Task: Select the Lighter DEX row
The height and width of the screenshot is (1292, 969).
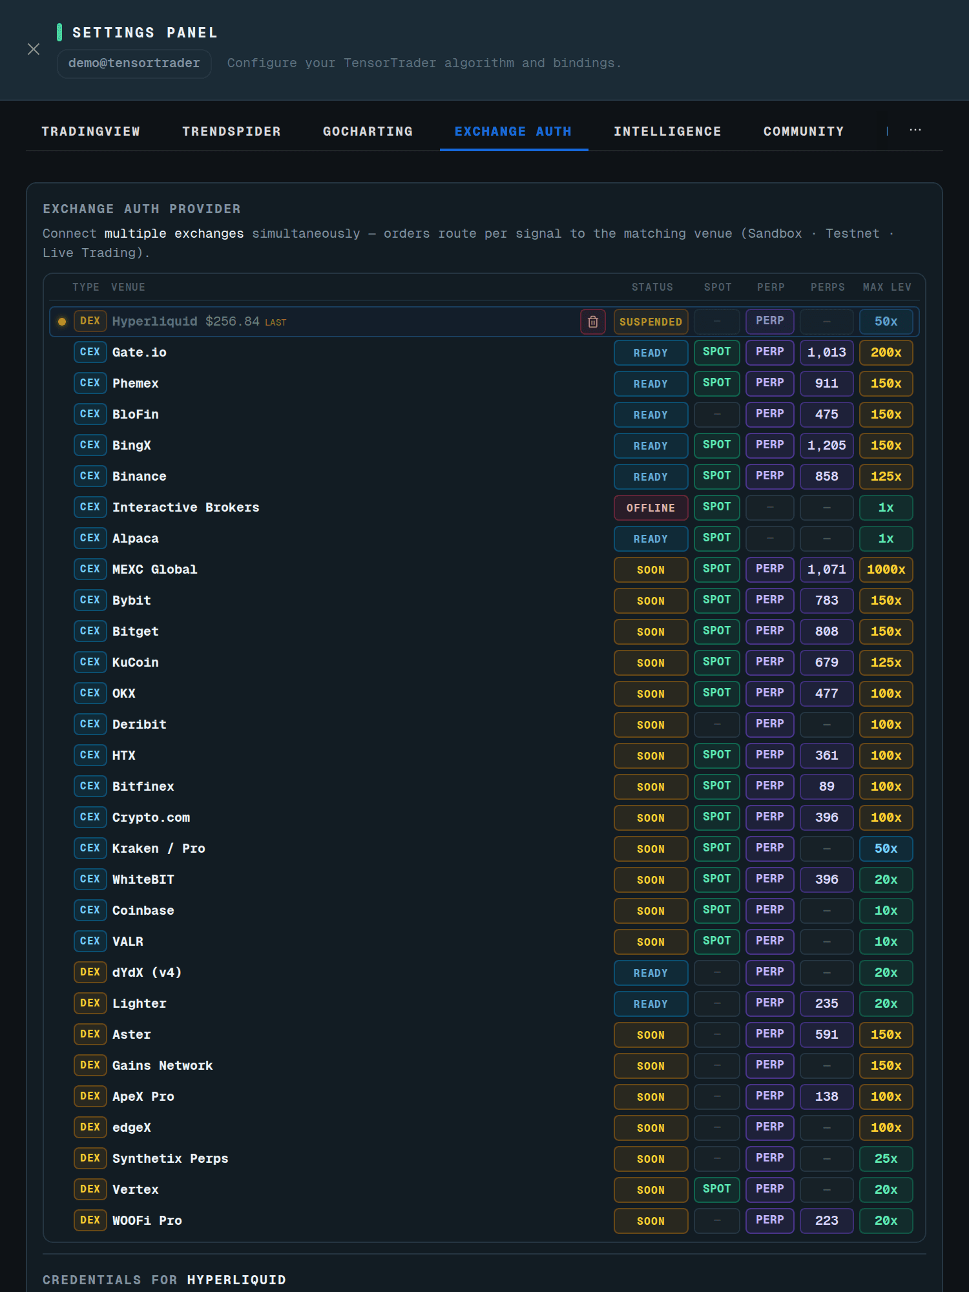Action: (x=484, y=1004)
